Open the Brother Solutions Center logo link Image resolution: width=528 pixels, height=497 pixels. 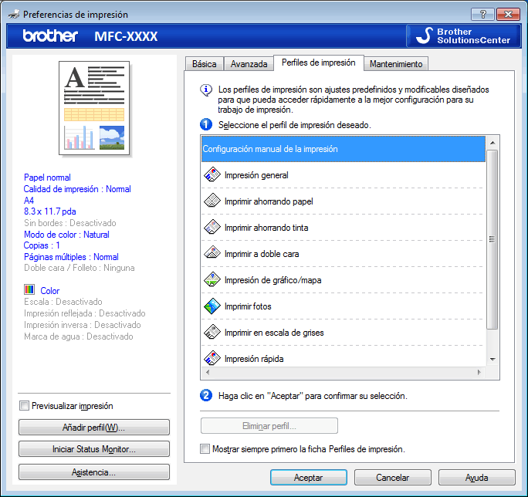tap(463, 35)
